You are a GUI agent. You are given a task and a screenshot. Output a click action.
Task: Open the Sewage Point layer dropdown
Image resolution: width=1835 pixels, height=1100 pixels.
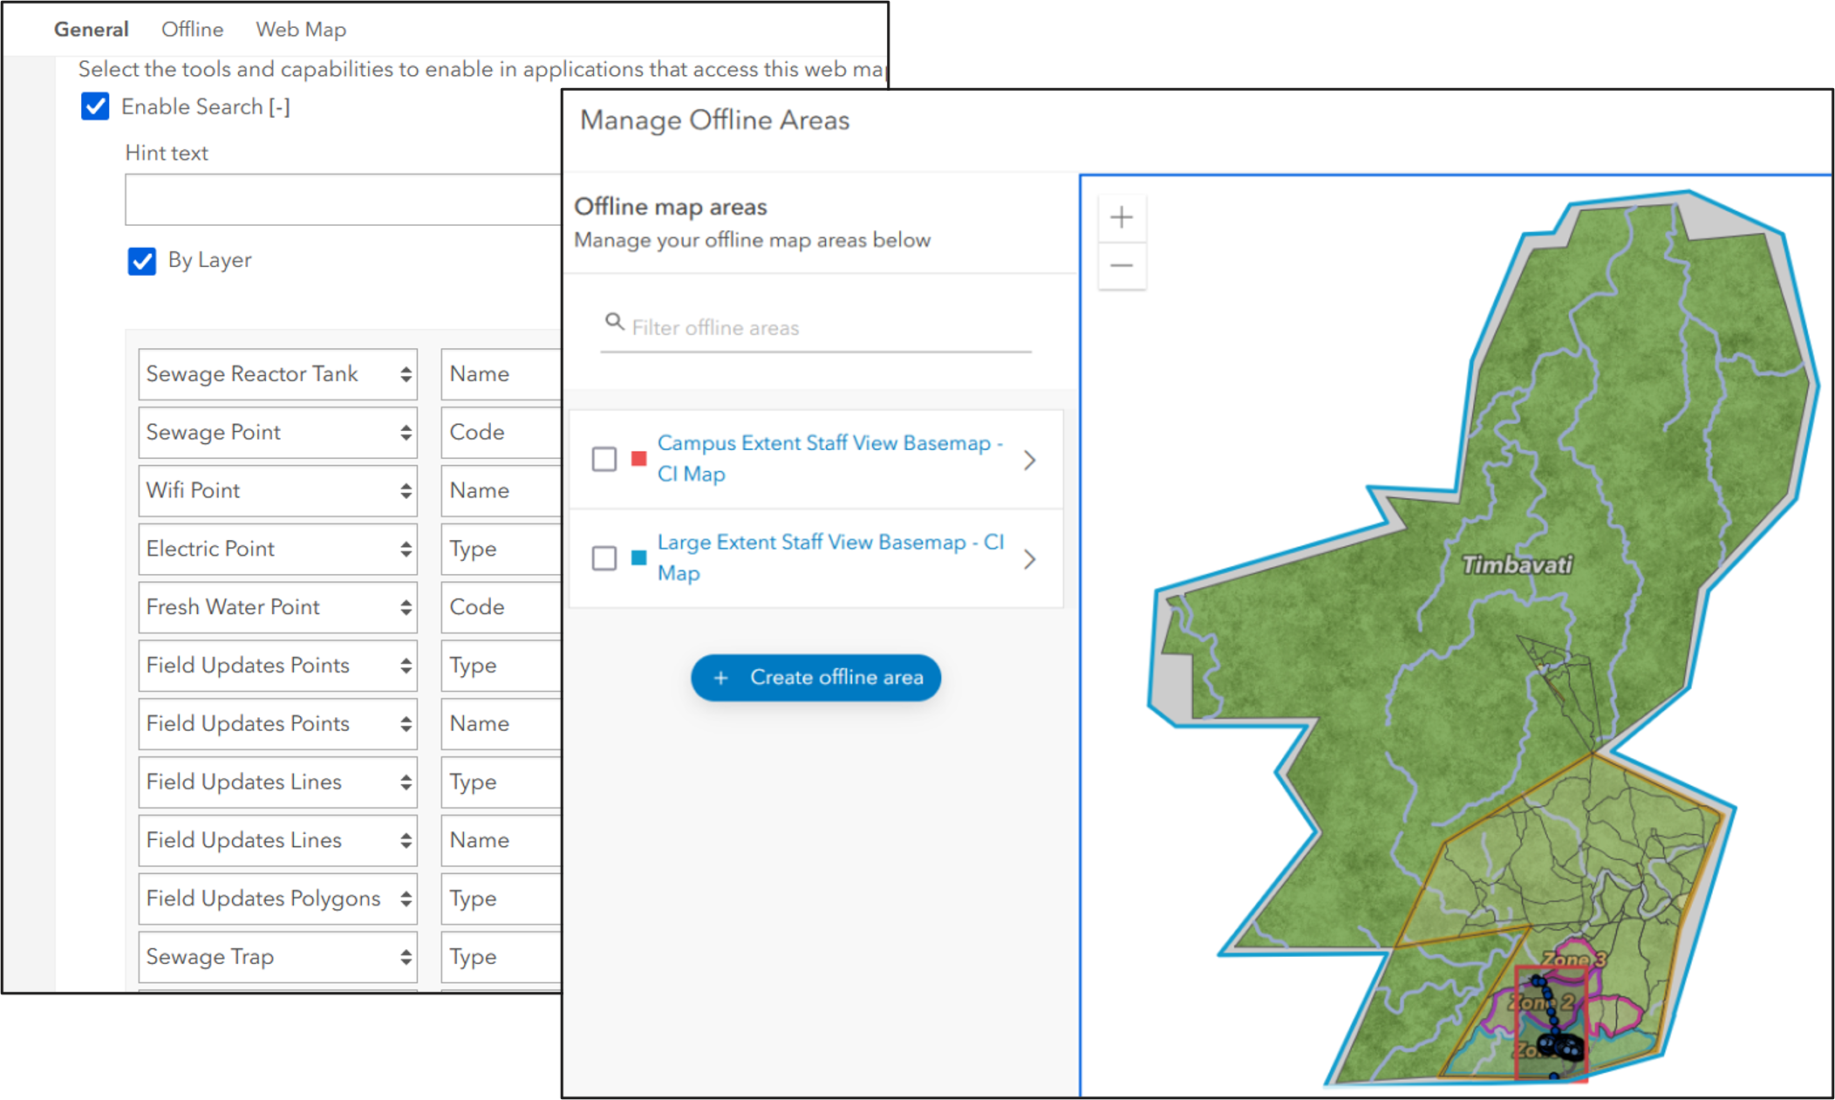tap(277, 433)
